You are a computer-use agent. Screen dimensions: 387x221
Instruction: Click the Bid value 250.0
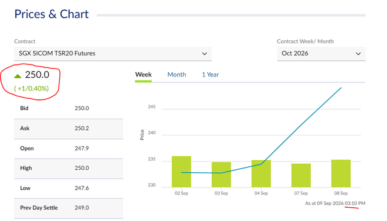coord(82,108)
